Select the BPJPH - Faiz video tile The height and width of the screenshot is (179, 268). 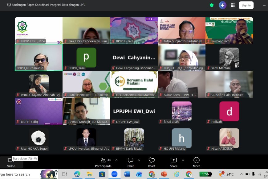pos(134,31)
